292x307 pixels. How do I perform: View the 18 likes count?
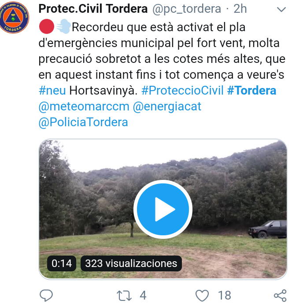pyautogui.click(x=225, y=296)
